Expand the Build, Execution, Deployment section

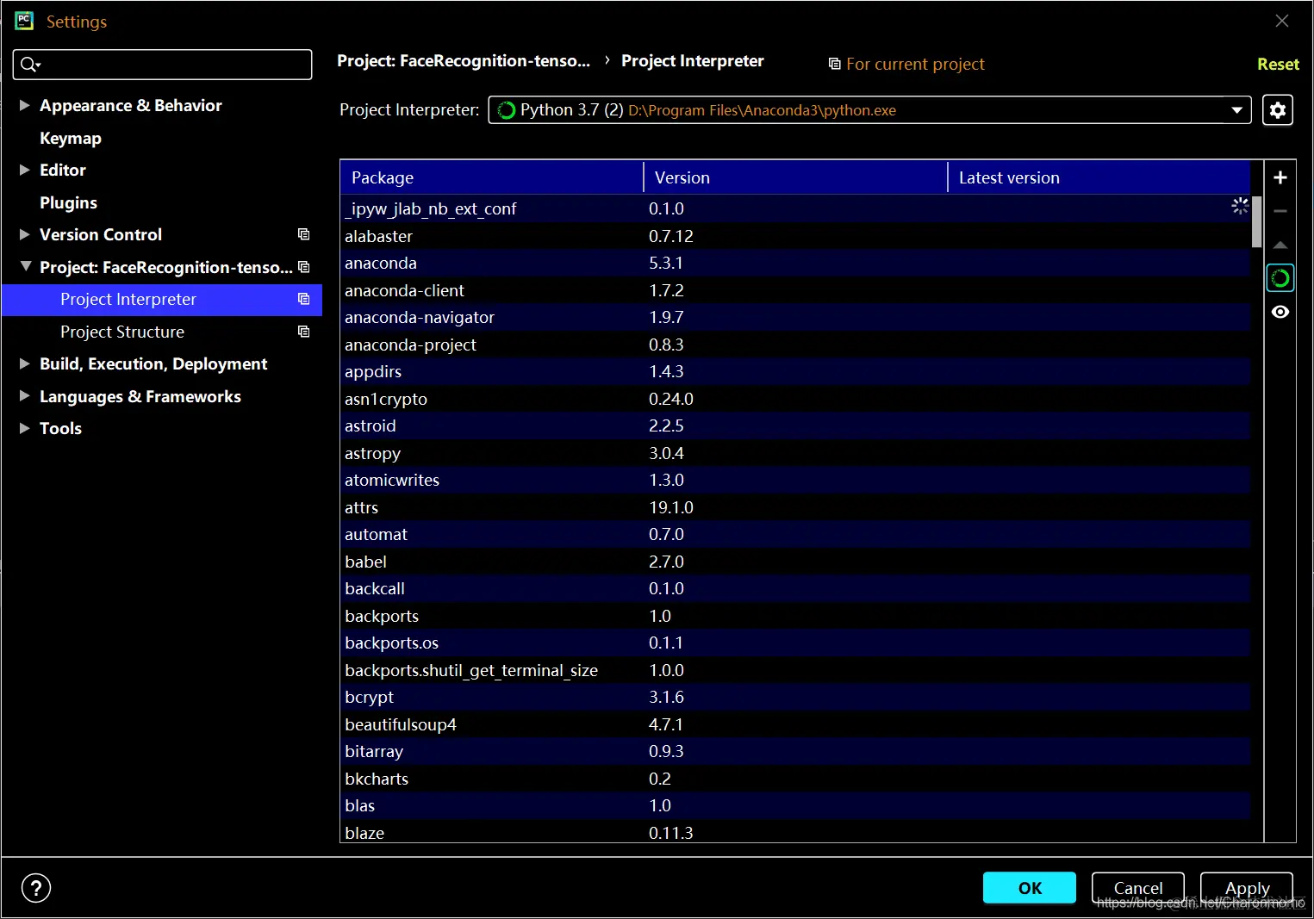(25, 363)
